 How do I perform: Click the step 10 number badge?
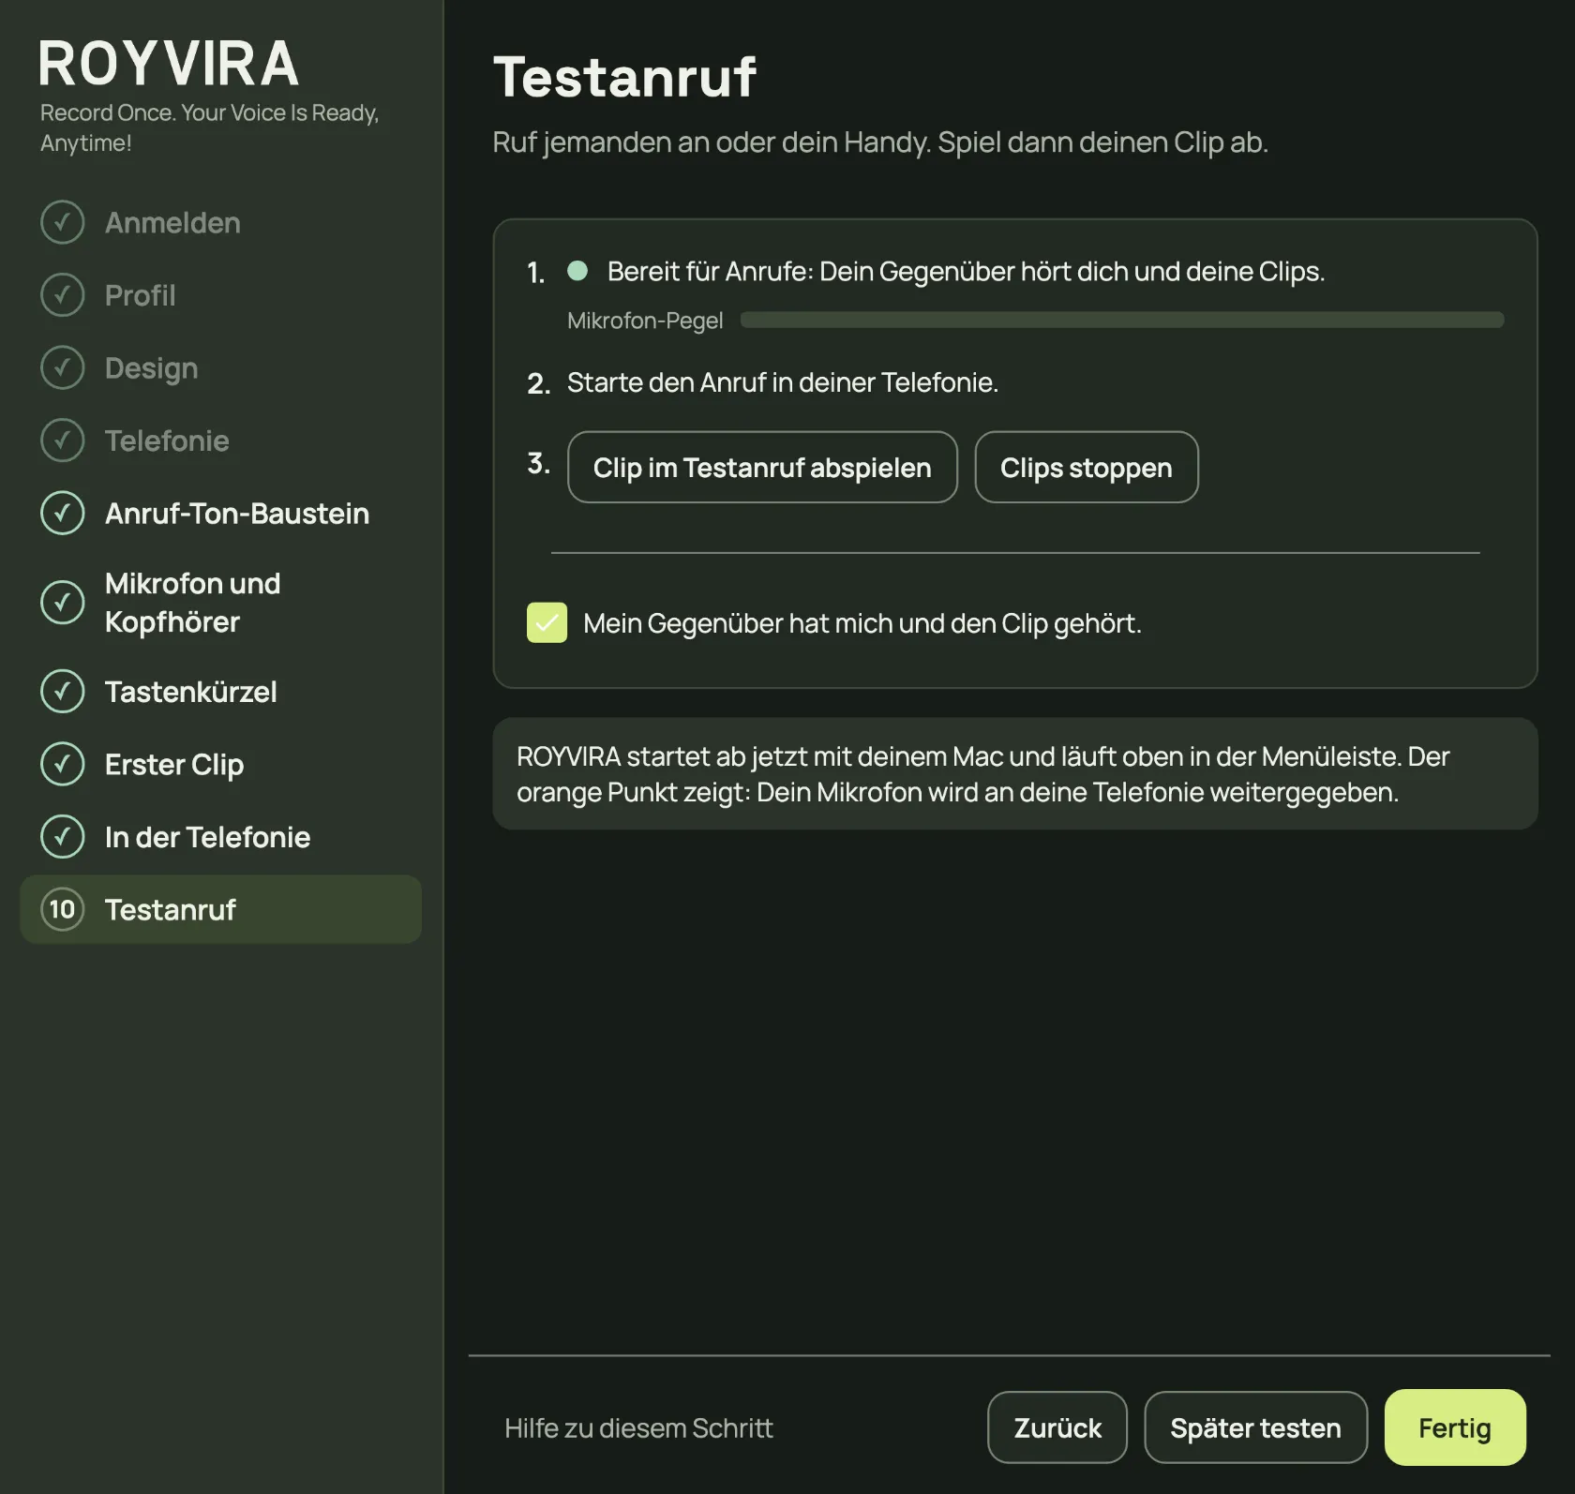pos(62,909)
